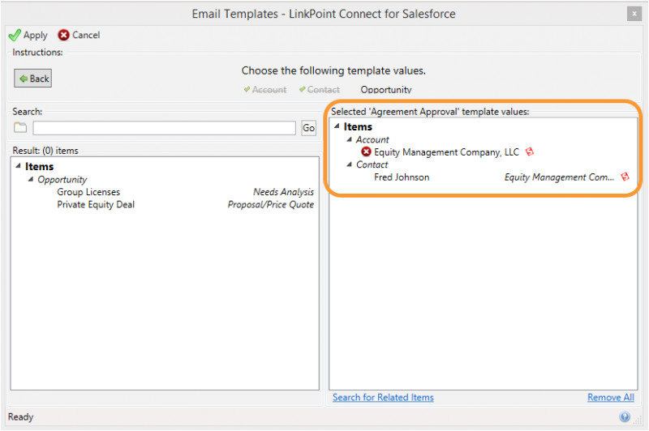This screenshot has width=649, height=431.
Task: Select the Private Equity Deal opportunity
Action: [96, 204]
